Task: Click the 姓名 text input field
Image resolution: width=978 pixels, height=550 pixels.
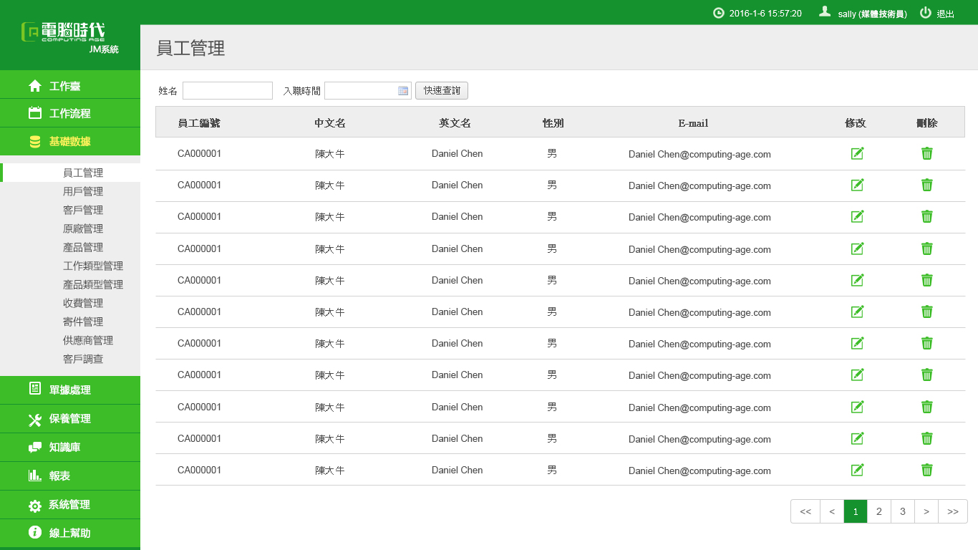Action: tap(228, 91)
